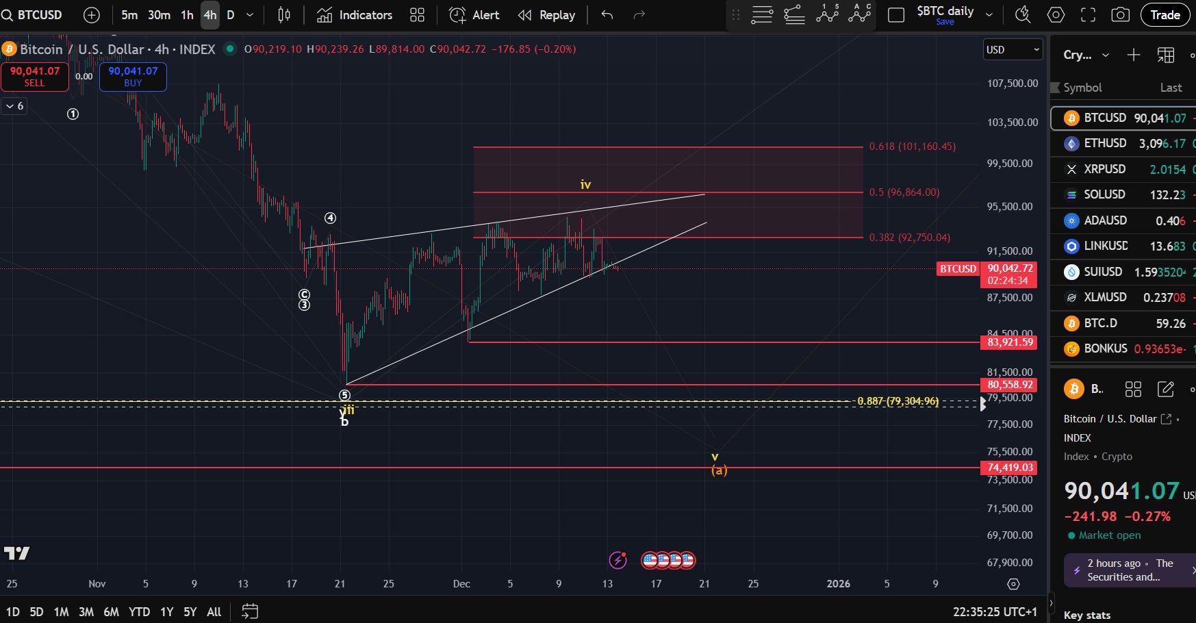Collapse the indicator legend showing 6
This screenshot has width=1196, height=623.
coord(14,105)
